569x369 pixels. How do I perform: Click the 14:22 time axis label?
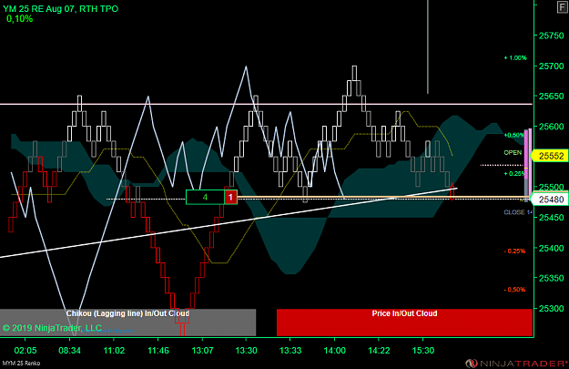tap(379, 351)
